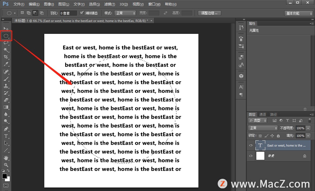Toggle the anti-alias checkbox
315x191 pixels.
tap(82, 13)
